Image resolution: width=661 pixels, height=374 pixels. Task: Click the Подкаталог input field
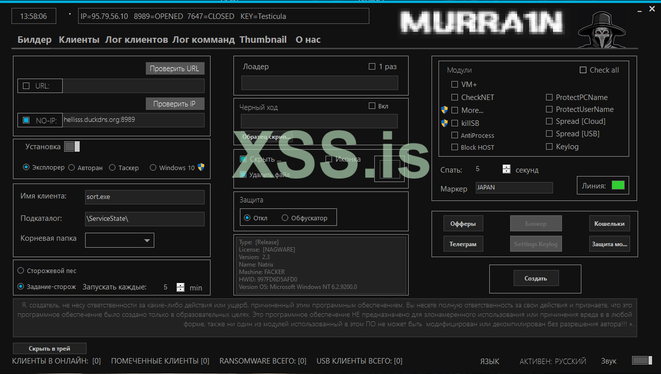point(145,219)
